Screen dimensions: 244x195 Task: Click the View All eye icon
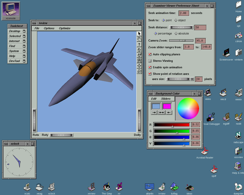(139, 60)
